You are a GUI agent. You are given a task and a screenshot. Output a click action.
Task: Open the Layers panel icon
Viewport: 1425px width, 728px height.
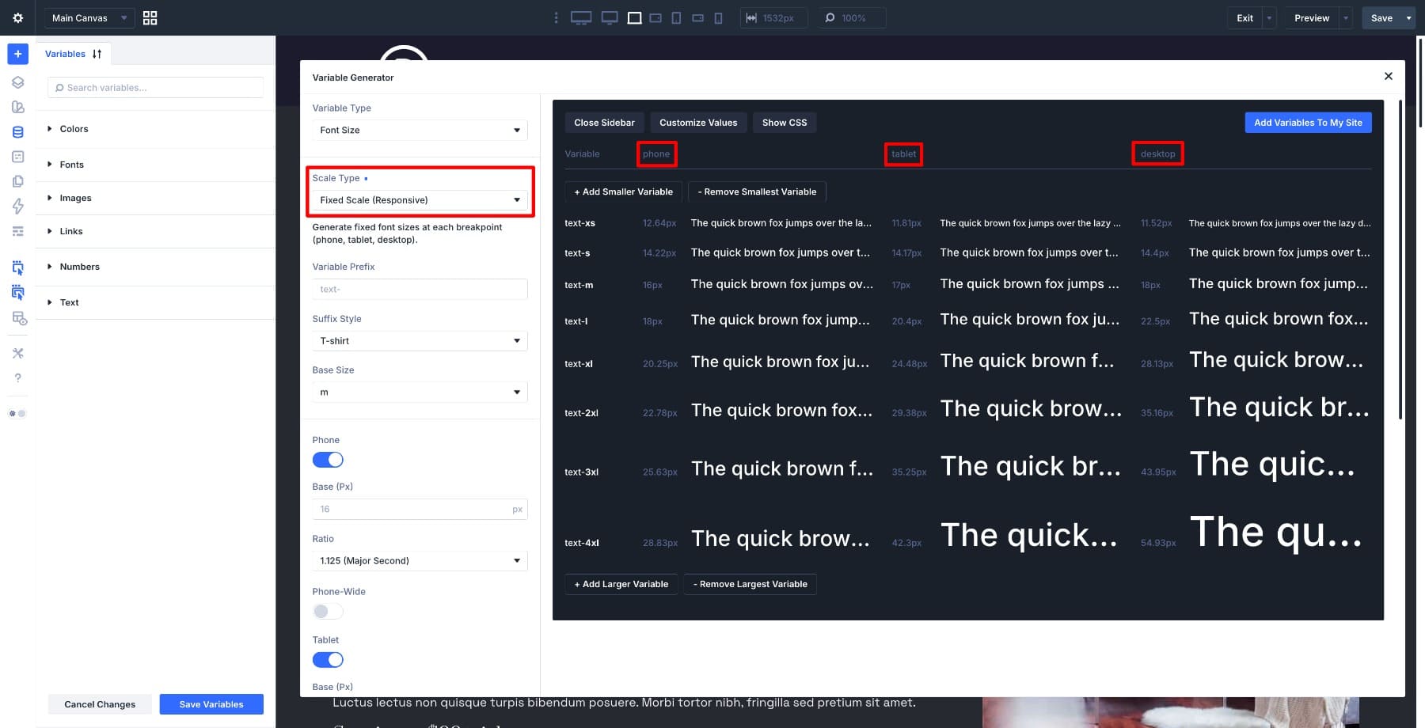(17, 82)
